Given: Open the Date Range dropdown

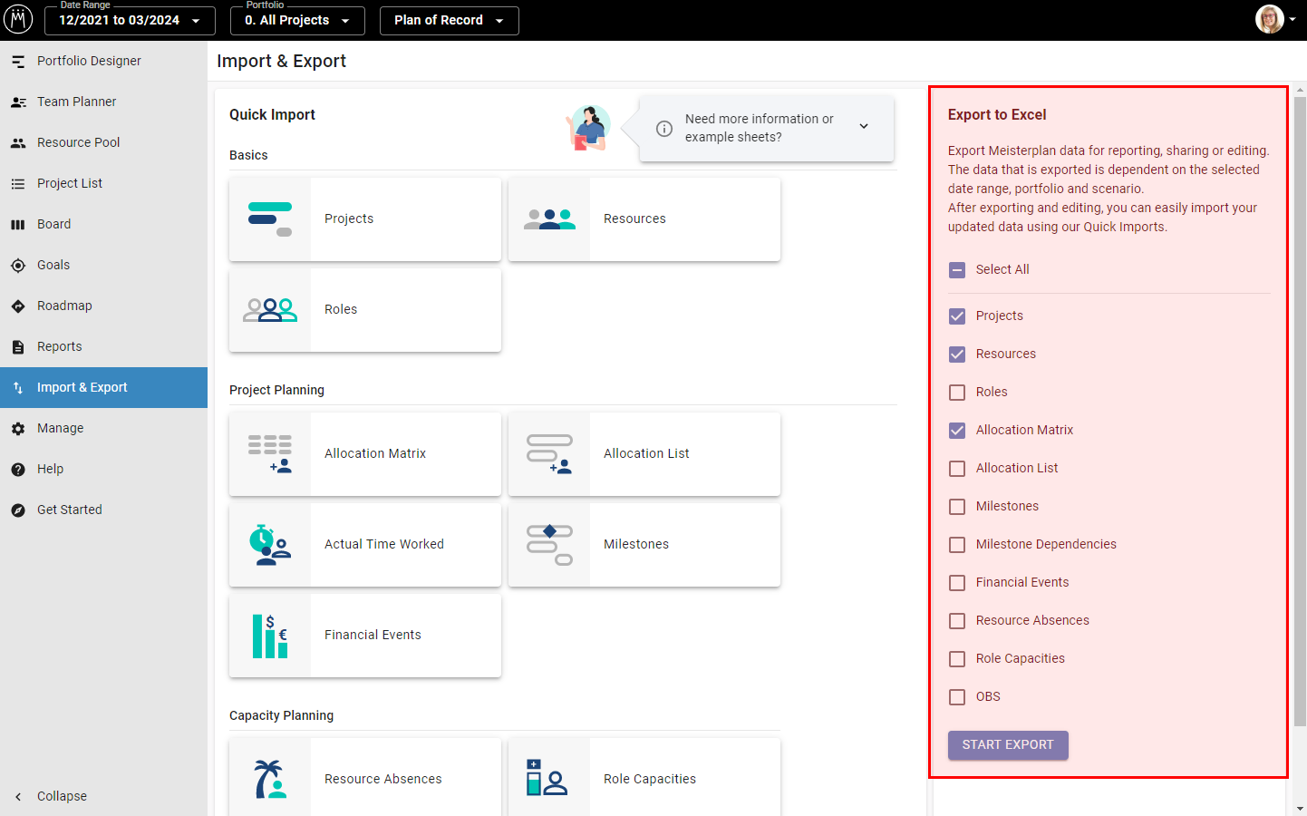Looking at the screenshot, I should (x=130, y=20).
